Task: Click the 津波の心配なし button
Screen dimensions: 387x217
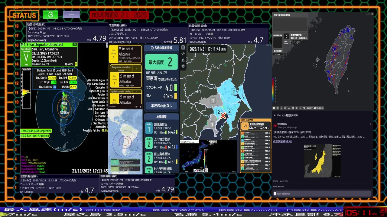Action: point(161,106)
